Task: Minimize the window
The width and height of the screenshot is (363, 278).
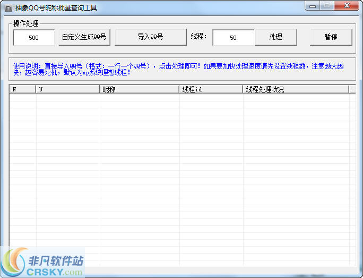Action: click(x=313, y=5)
